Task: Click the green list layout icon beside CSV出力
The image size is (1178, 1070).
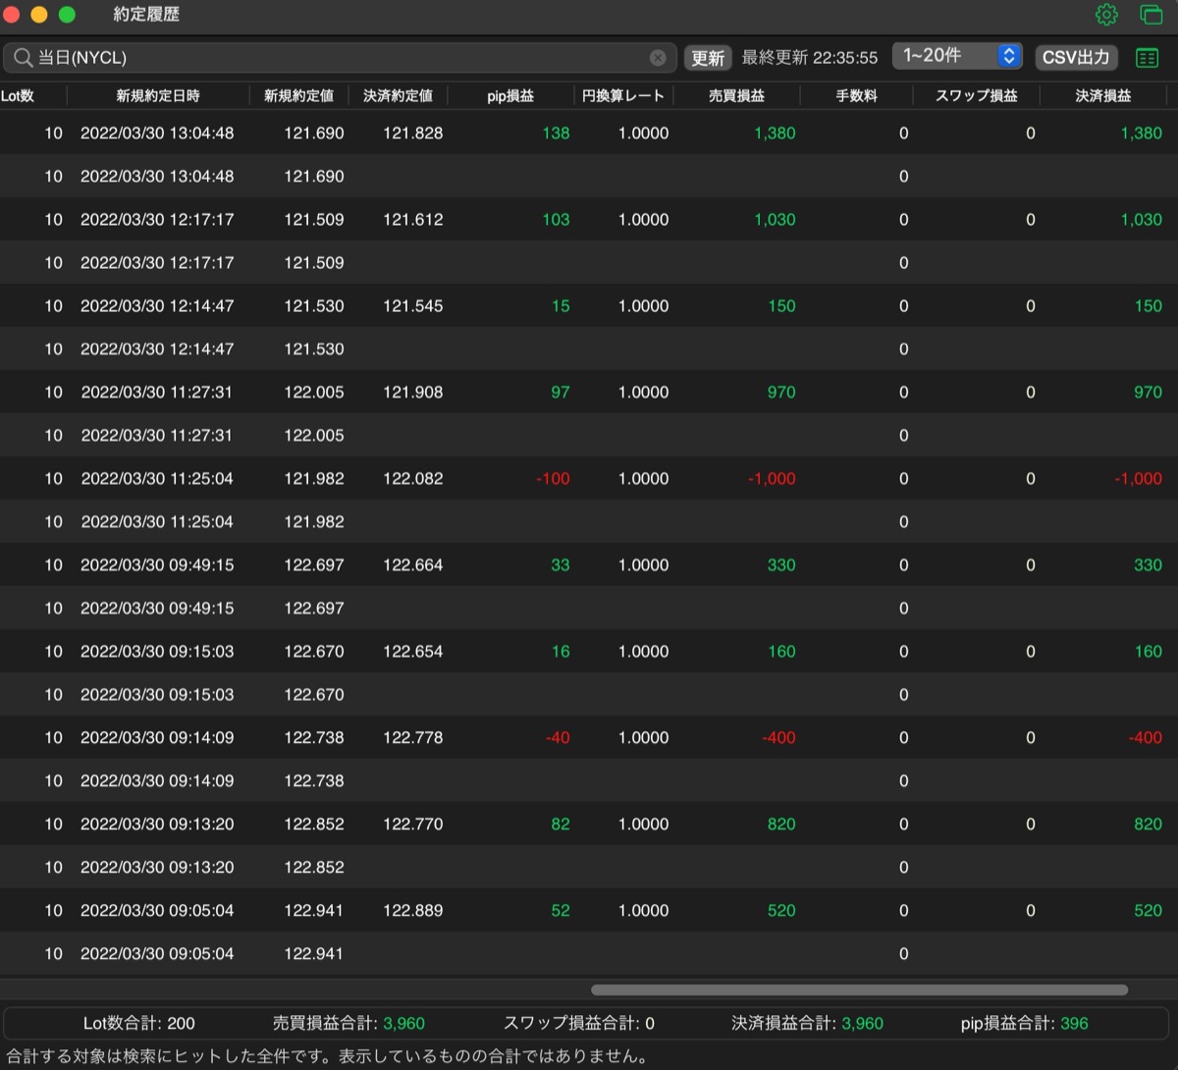Action: [1147, 58]
